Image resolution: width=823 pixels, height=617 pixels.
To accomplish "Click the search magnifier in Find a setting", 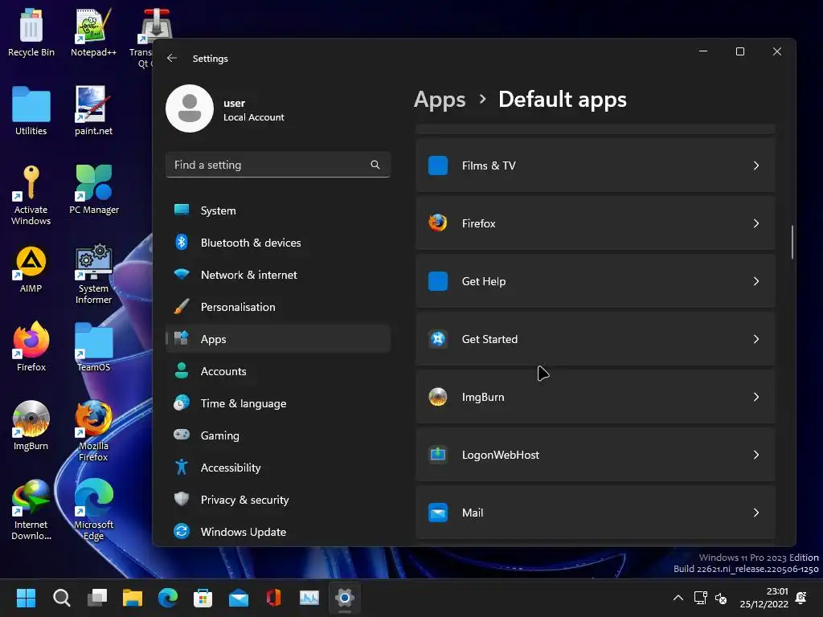I will click(375, 165).
